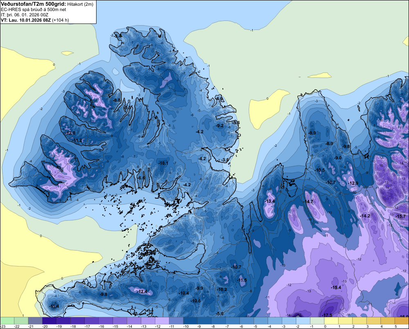The height and width of the screenshot is (329, 409).
Task: Click the leftmost light green legend swatch
Action: [x=7, y=321]
